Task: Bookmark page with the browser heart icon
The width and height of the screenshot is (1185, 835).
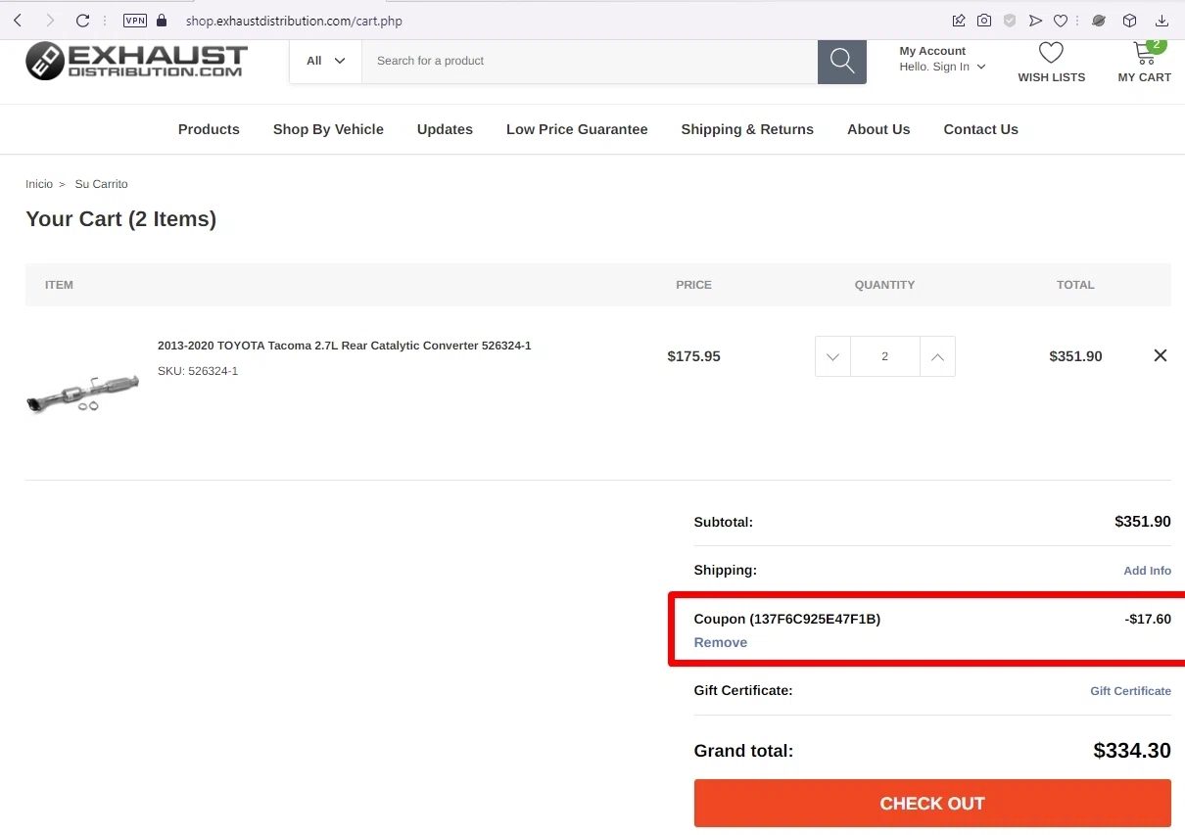Action: pos(1061,21)
